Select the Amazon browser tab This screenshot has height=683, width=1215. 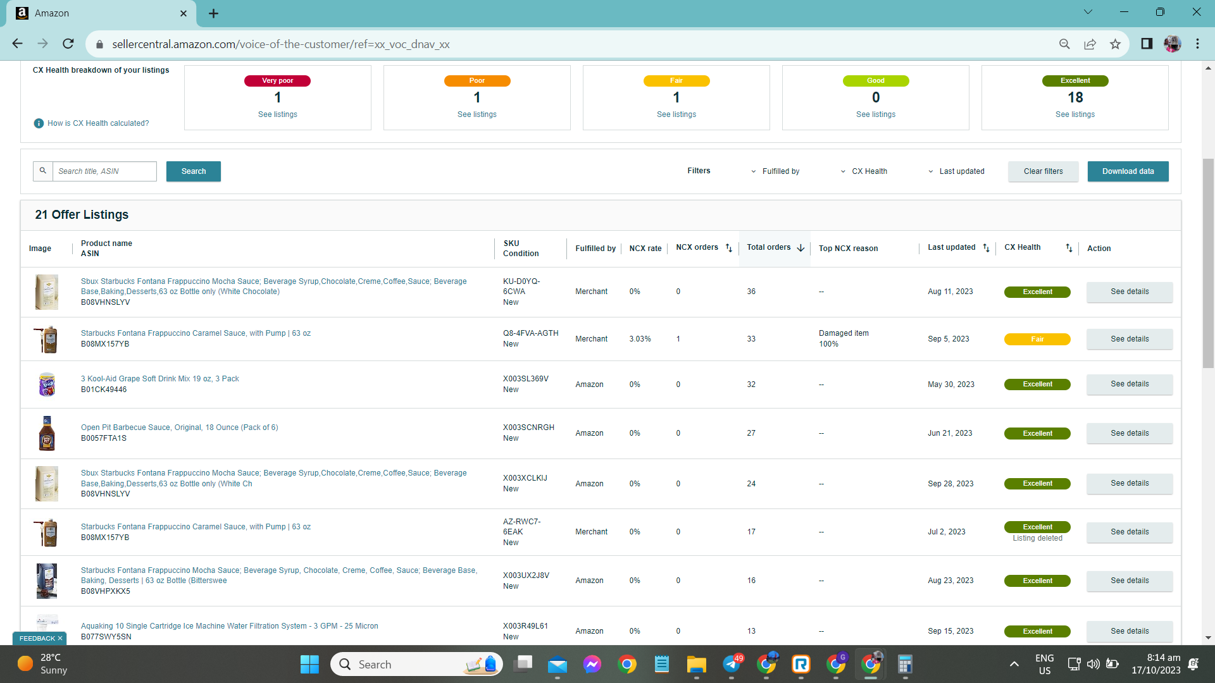101,13
